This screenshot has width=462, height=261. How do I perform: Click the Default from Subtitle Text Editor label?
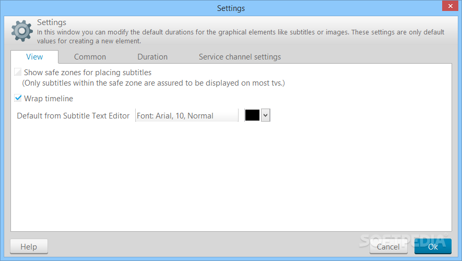[x=73, y=116]
